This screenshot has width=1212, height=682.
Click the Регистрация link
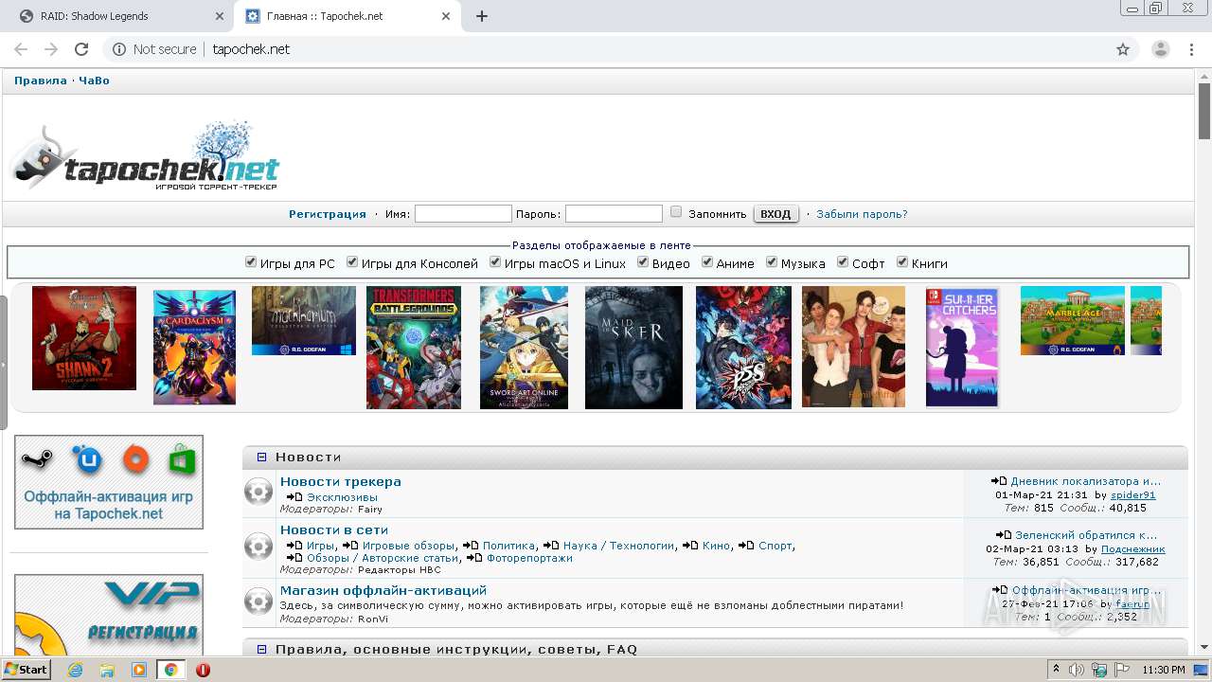click(328, 214)
